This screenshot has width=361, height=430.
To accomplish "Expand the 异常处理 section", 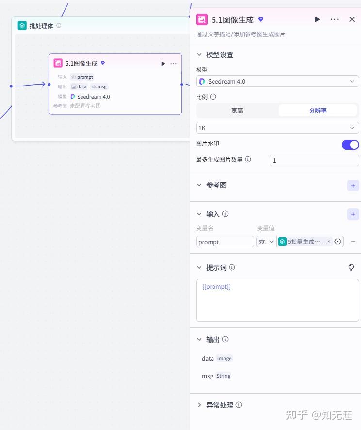I will click(x=199, y=405).
